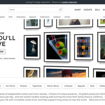105x105 pixels.
Task: Open the colorful stained-glass squares artwork
Action: click(83, 47)
